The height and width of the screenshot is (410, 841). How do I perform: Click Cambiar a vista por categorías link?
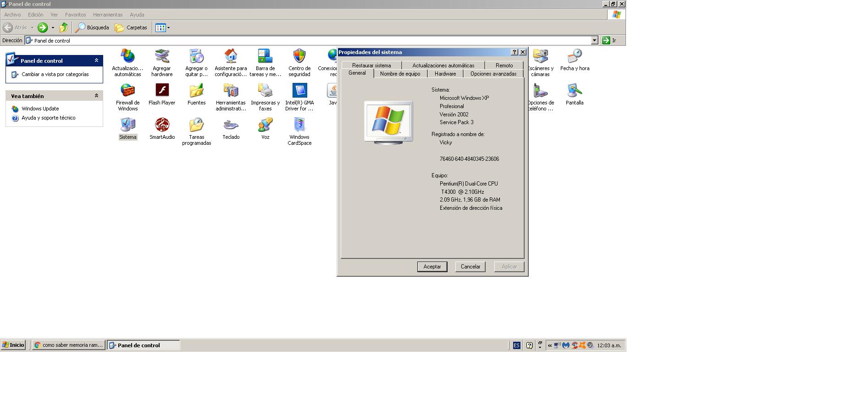pyautogui.click(x=55, y=74)
